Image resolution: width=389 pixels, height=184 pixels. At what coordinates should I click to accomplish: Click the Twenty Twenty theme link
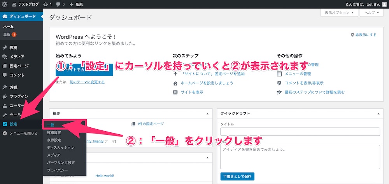94,141
